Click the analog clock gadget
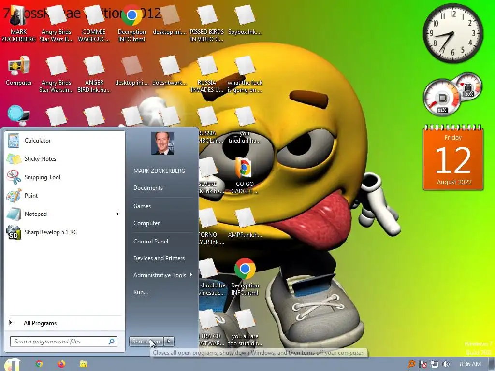This screenshot has height=371, width=495. [x=452, y=33]
